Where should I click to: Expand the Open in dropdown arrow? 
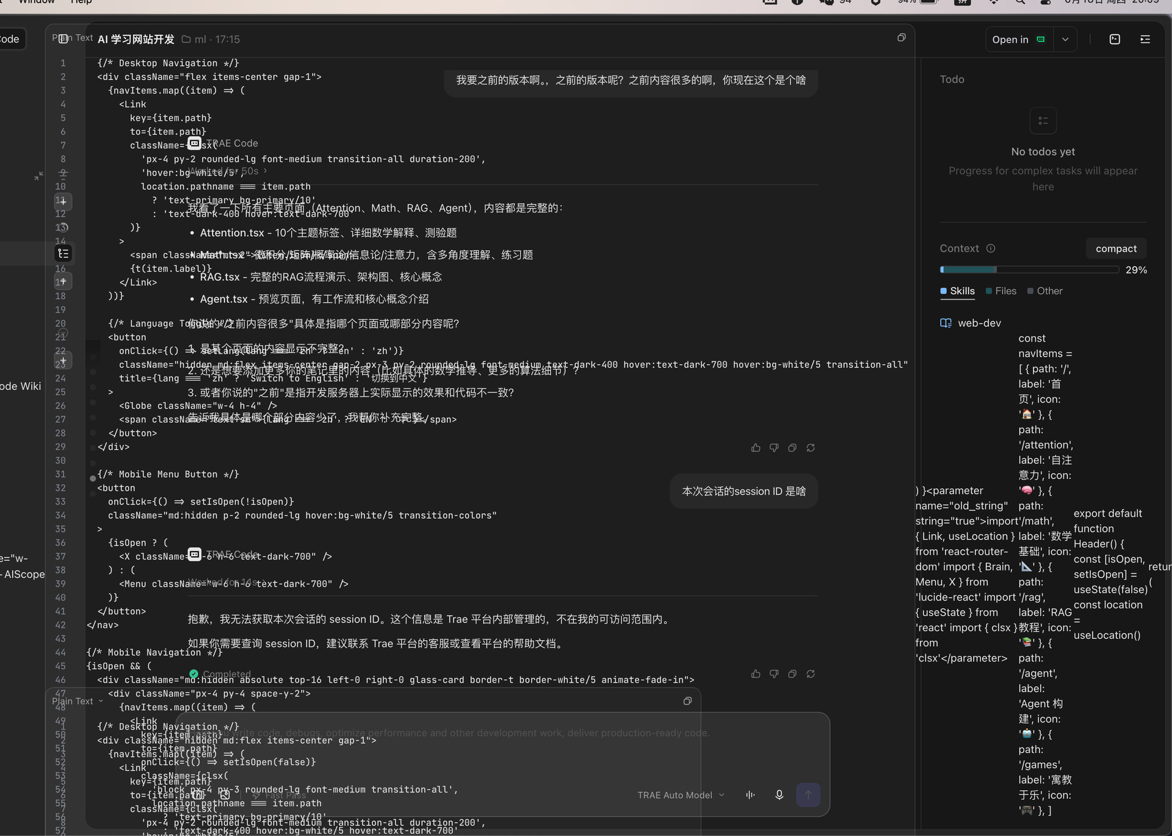[x=1065, y=39]
